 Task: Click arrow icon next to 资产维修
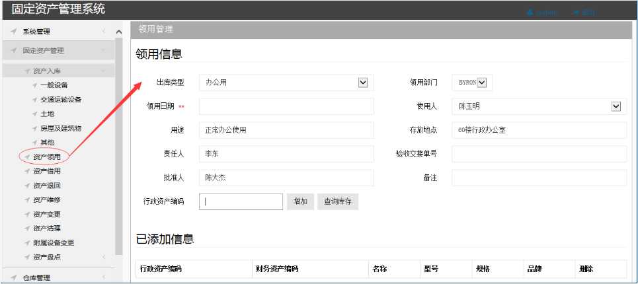[x=26, y=200]
